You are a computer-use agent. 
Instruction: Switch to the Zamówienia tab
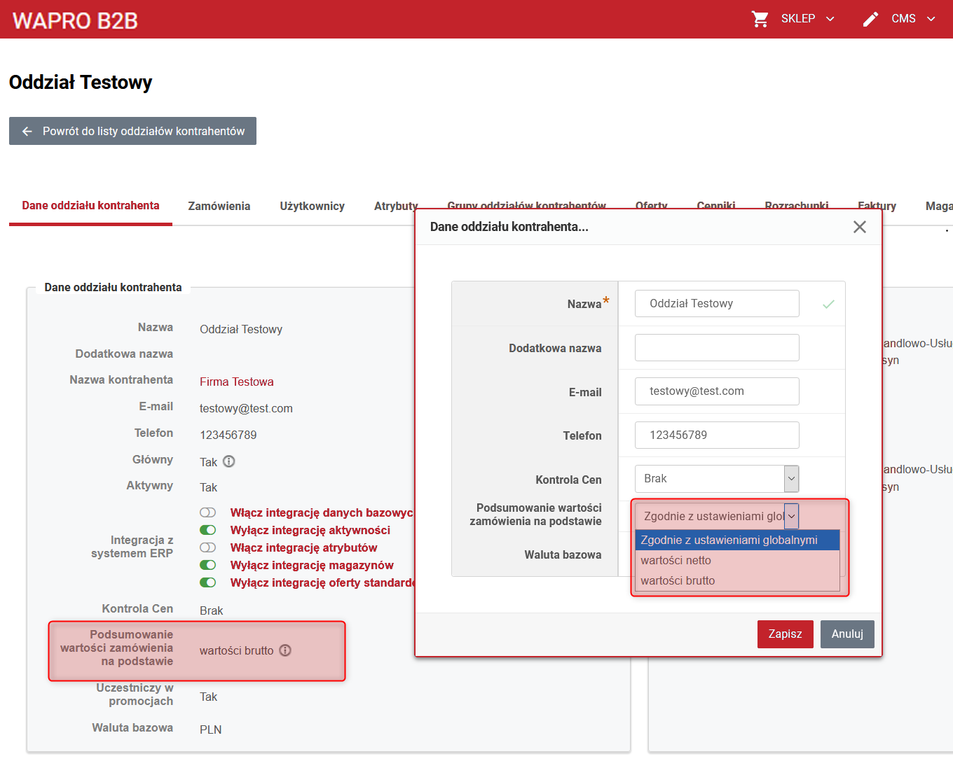(219, 206)
